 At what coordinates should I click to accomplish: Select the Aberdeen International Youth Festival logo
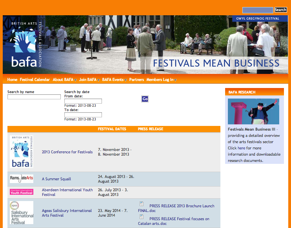tap(22, 192)
